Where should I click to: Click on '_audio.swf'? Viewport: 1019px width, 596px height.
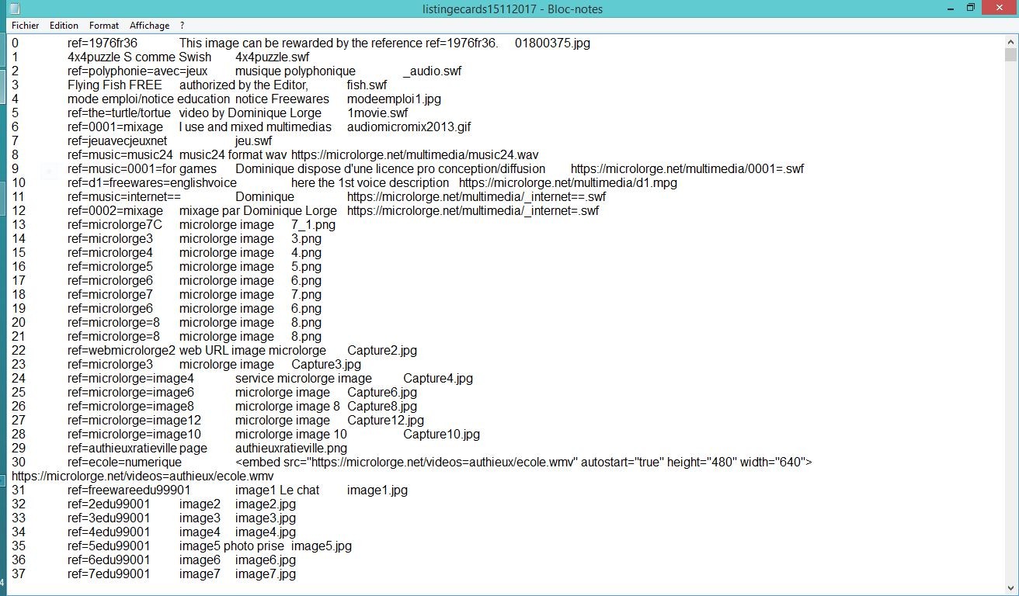coord(432,71)
